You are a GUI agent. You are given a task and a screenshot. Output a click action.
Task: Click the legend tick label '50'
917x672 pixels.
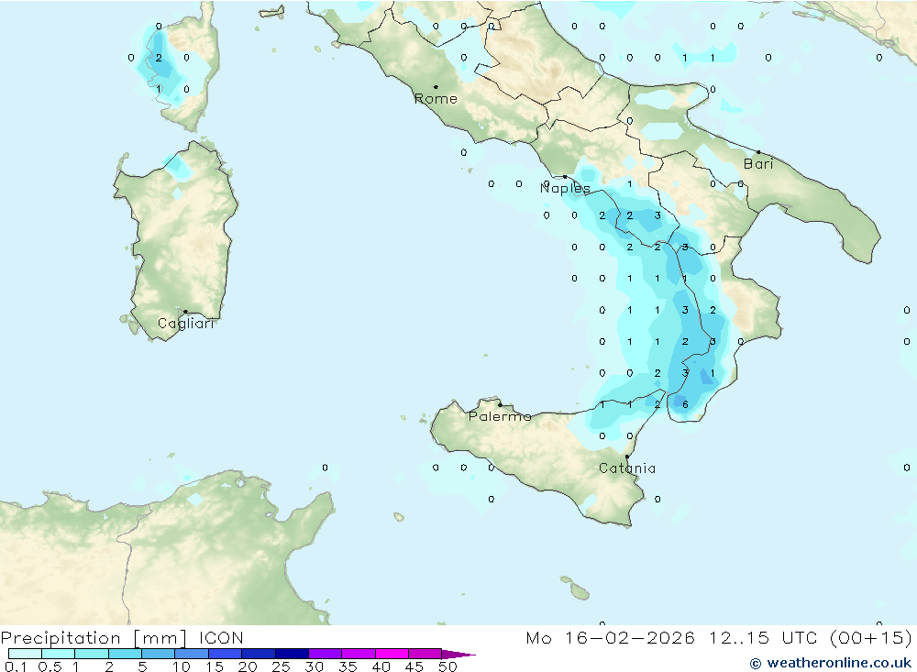coord(447,666)
